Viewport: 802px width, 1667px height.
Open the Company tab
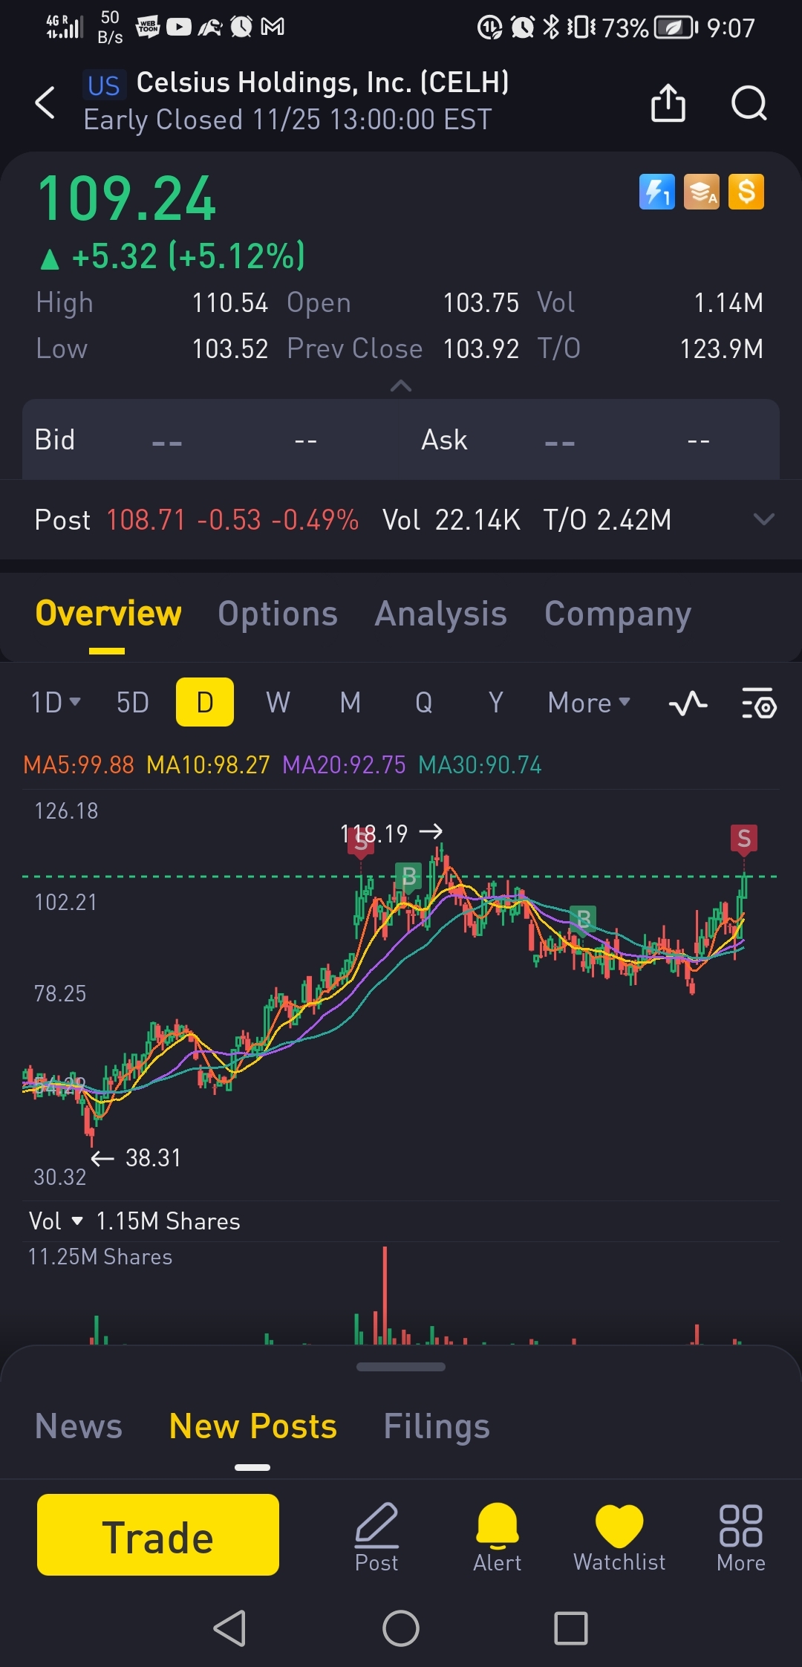618,614
